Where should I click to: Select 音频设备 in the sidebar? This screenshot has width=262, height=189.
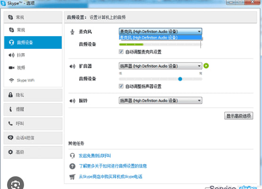33,42
